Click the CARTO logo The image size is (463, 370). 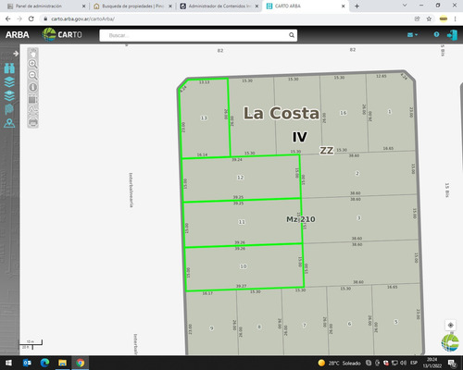[x=62, y=34]
